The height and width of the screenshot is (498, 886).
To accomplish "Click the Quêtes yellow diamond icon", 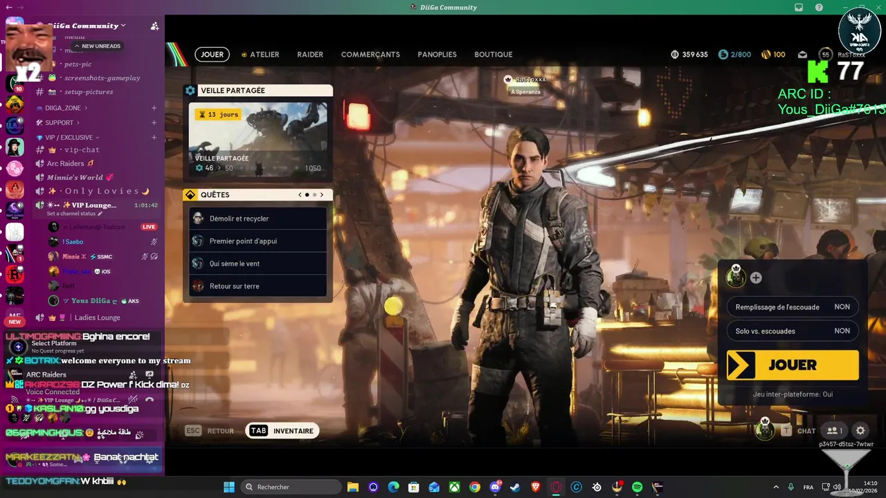I will pyautogui.click(x=190, y=195).
